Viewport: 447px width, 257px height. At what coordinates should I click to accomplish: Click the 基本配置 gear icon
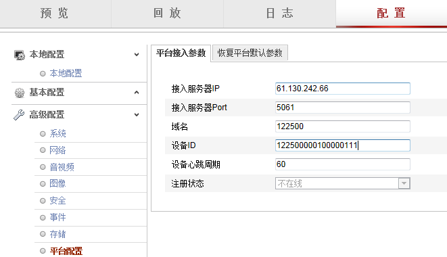[x=20, y=93]
